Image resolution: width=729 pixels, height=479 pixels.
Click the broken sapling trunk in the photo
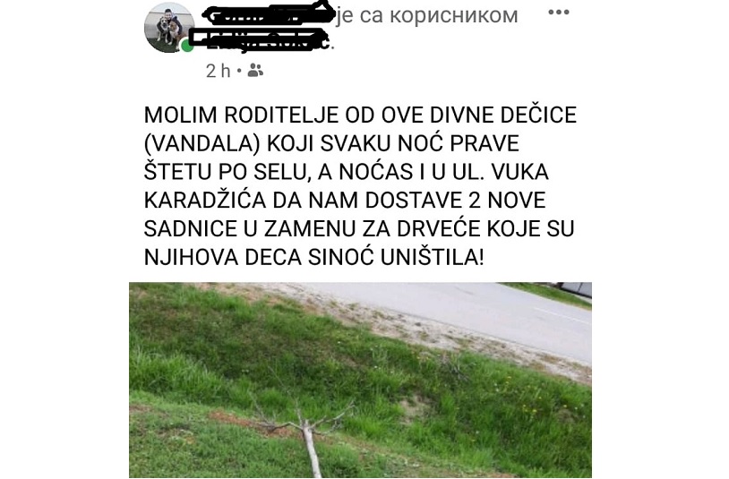(312, 449)
